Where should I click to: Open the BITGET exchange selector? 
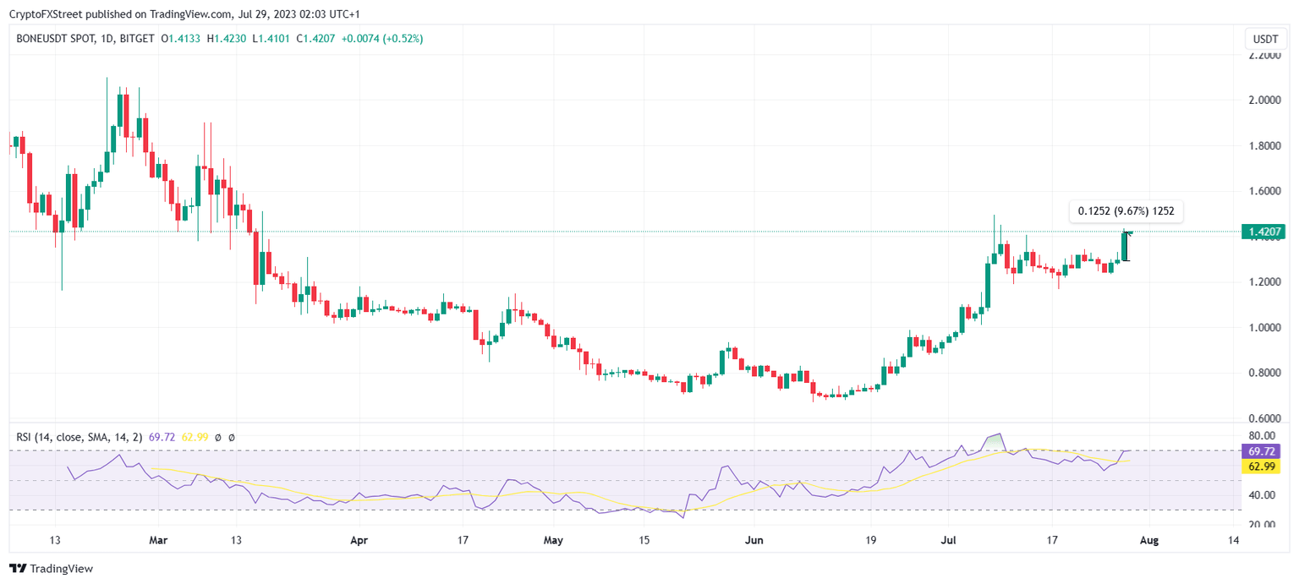137,38
